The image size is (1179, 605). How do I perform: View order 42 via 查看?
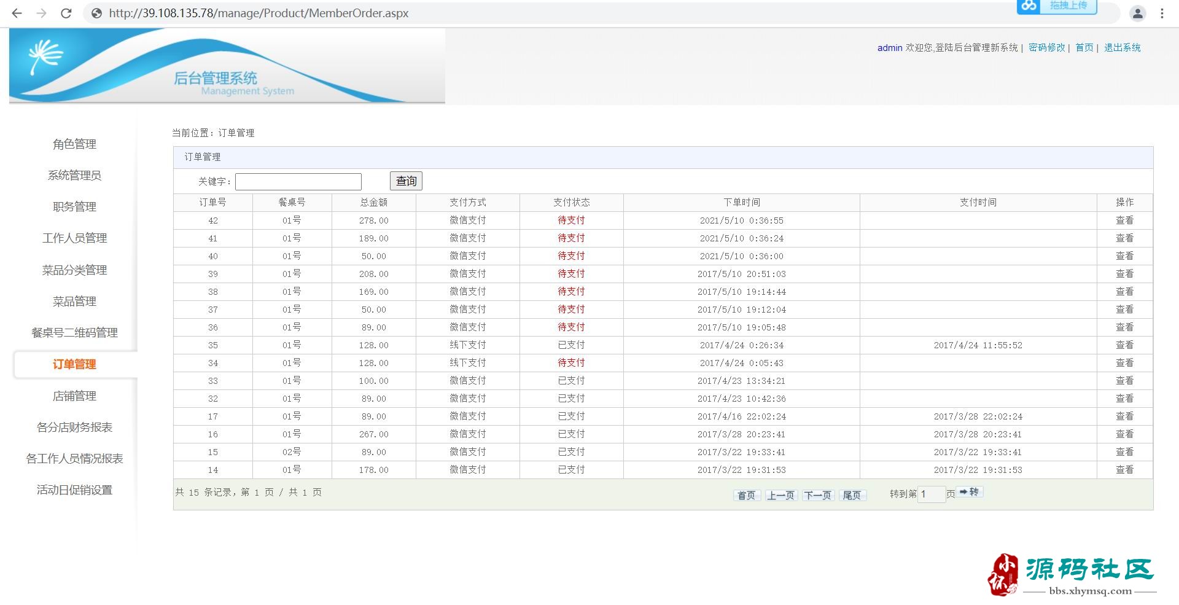[1124, 220]
